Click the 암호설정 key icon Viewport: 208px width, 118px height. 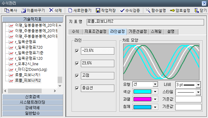tap(172, 10)
